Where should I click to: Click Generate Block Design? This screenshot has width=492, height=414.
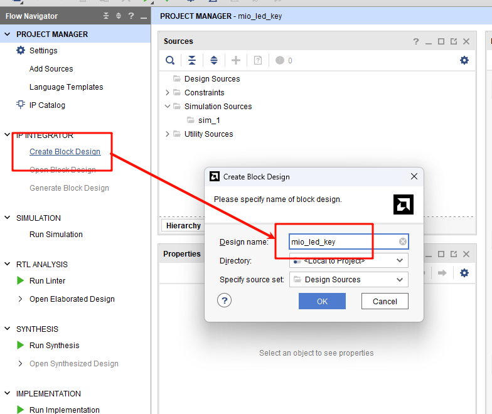(x=69, y=188)
